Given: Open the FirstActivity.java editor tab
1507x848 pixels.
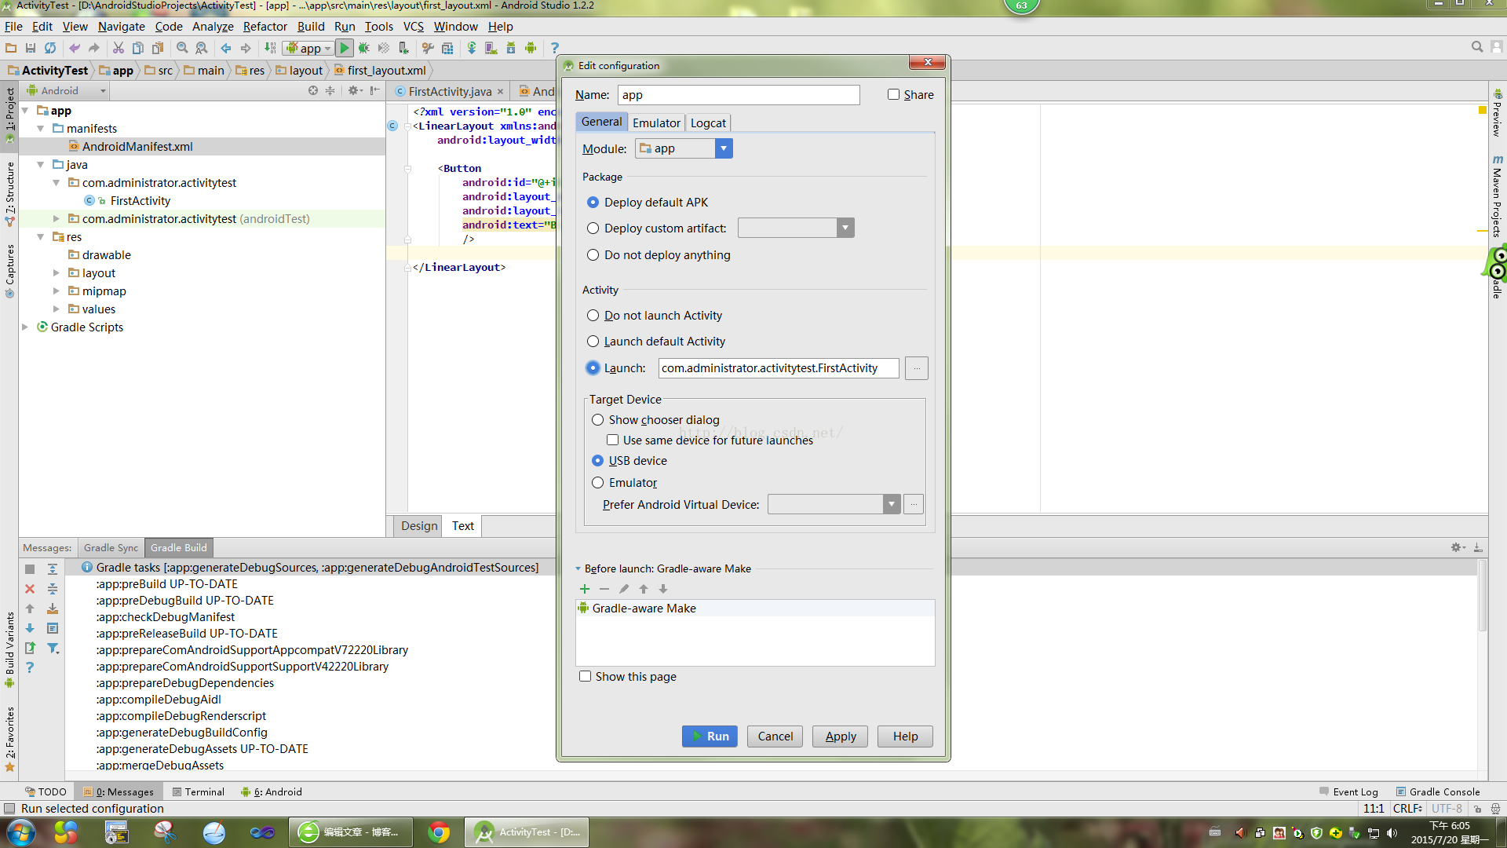Looking at the screenshot, I should pyautogui.click(x=449, y=92).
